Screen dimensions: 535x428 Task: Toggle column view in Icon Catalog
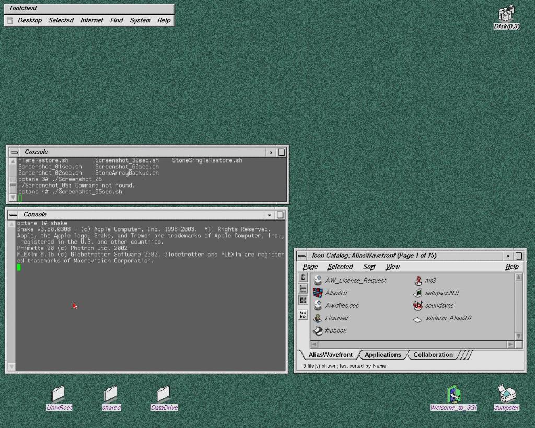click(x=303, y=300)
